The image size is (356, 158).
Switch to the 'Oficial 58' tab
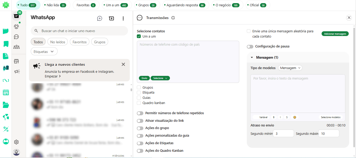pyautogui.click(x=258, y=5)
